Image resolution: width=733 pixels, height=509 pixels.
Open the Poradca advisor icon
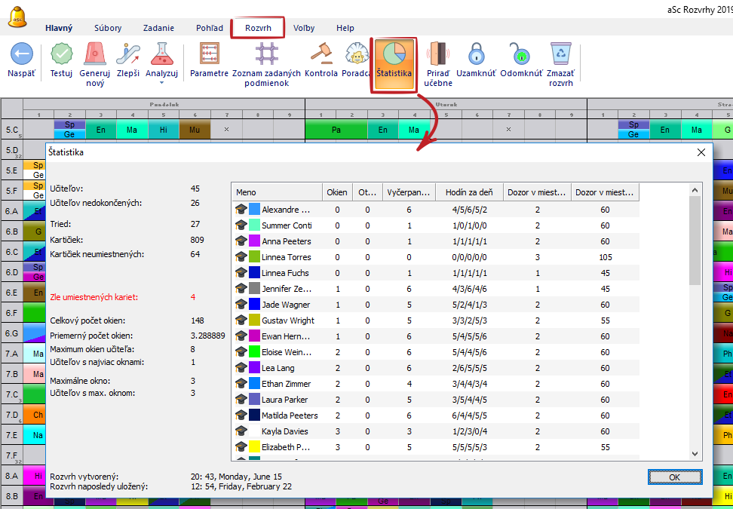tap(355, 55)
